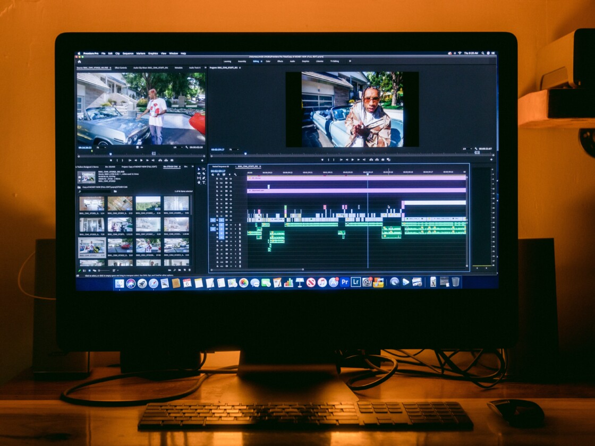Select the Selection arrow tool
The width and height of the screenshot is (595, 446).
[199, 169]
